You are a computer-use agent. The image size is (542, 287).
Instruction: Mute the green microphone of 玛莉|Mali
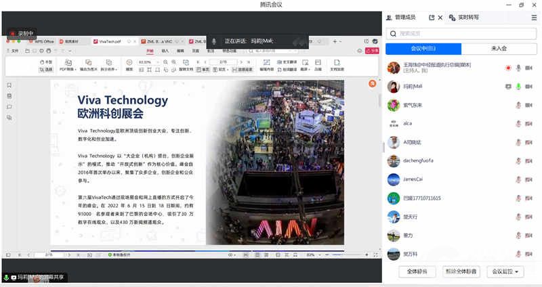pos(518,87)
